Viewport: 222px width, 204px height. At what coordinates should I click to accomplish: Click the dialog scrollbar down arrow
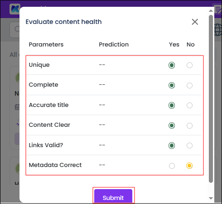(211, 199)
